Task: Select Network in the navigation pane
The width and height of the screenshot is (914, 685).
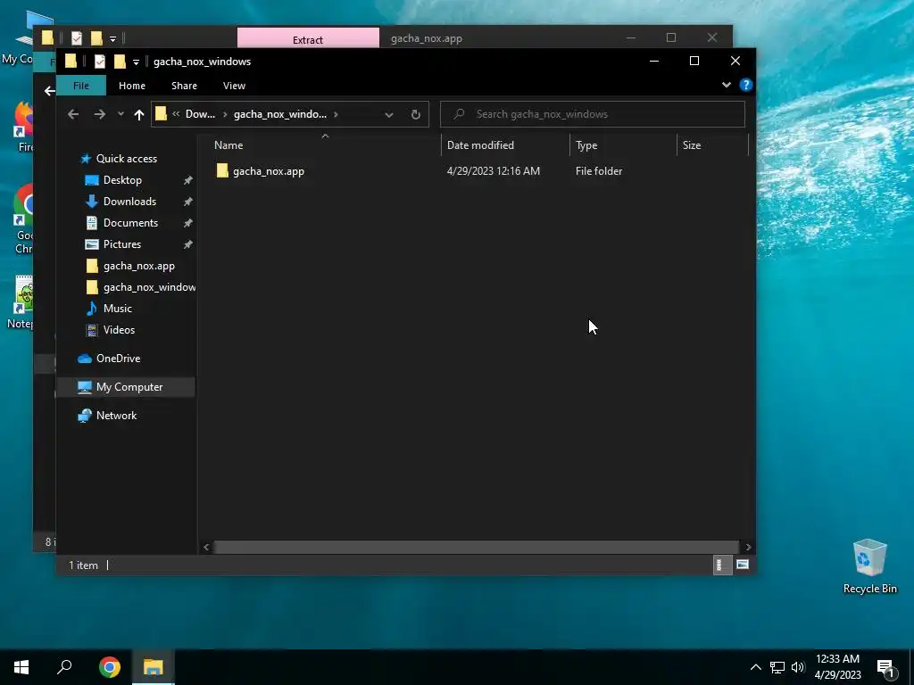Action: coord(116,416)
